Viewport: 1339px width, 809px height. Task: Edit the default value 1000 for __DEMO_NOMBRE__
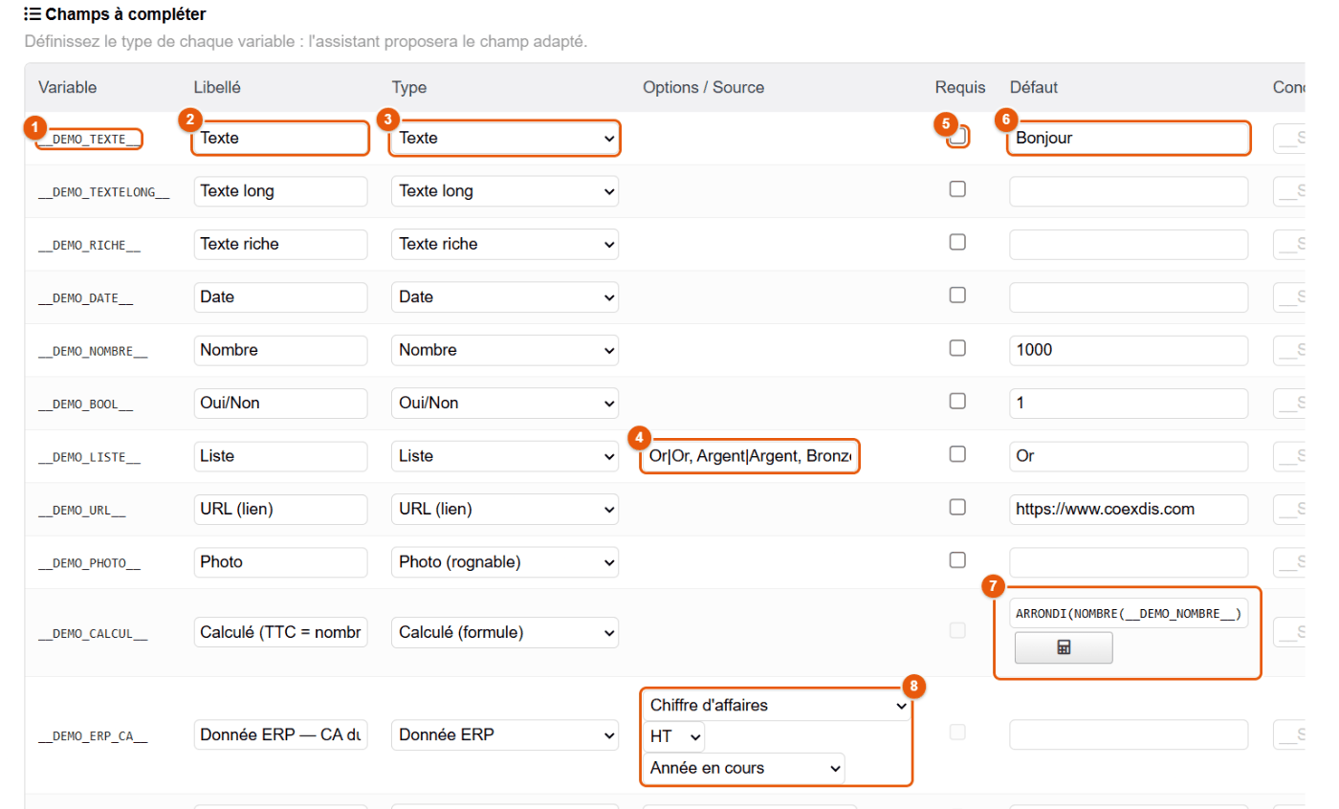[1129, 350]
